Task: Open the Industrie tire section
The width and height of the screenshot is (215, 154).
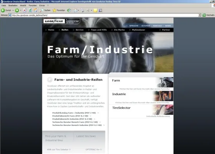Action: coord(119,94)
